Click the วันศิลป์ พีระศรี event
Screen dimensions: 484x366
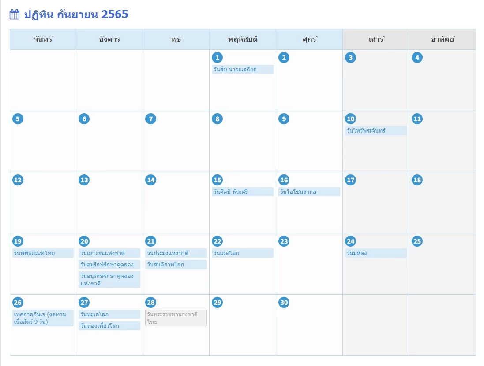[x=242, y=192]
